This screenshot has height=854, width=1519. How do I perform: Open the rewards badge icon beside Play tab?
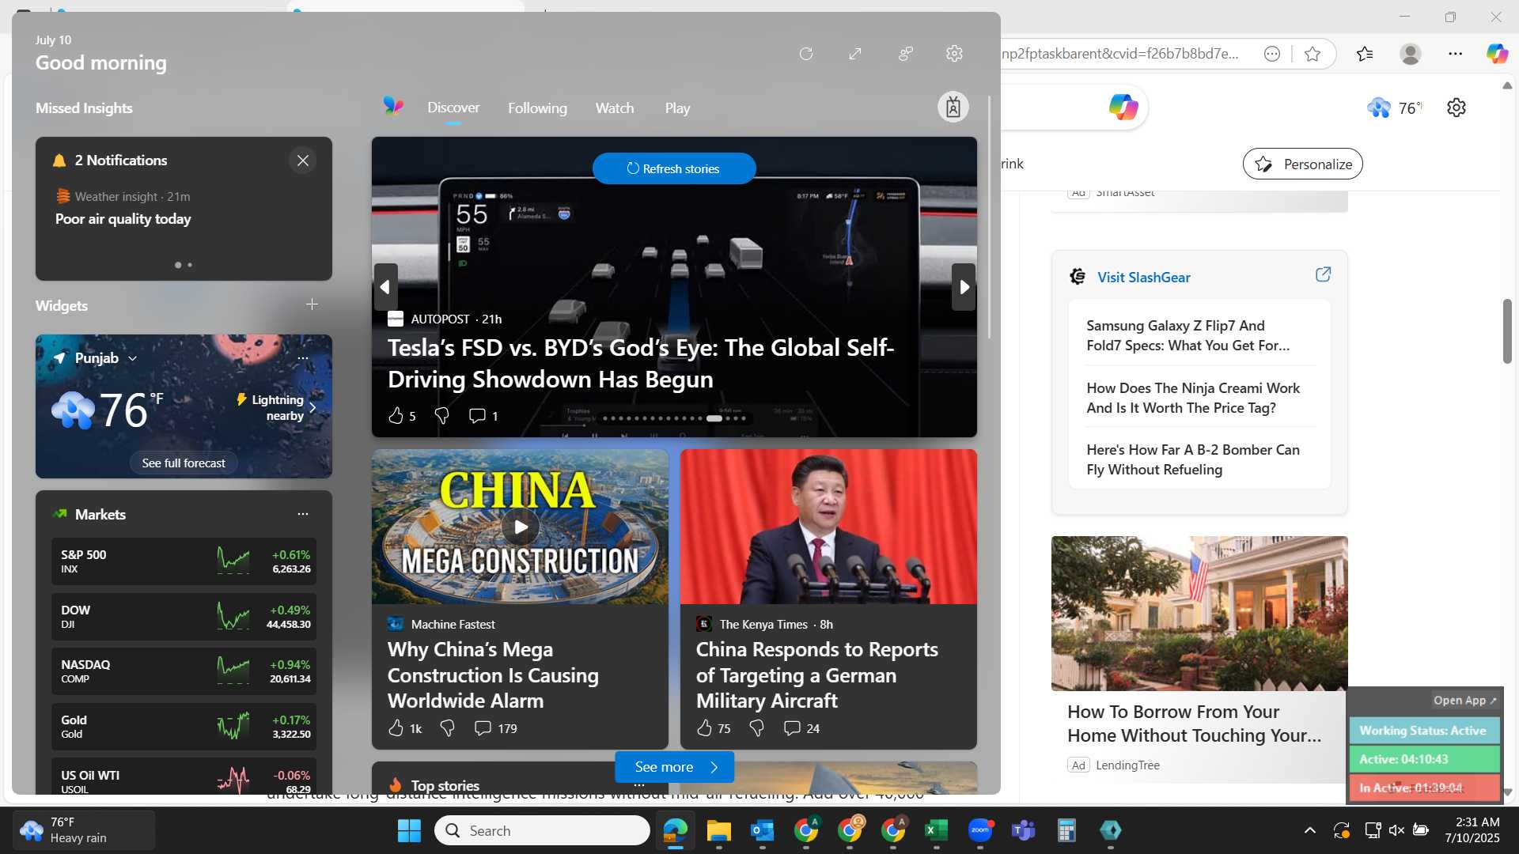[953, 108]
